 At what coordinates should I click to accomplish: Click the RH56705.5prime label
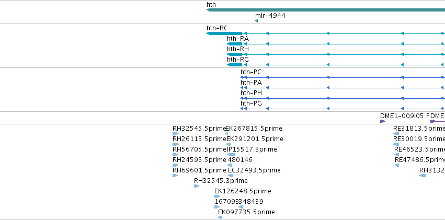pos(199,149)
